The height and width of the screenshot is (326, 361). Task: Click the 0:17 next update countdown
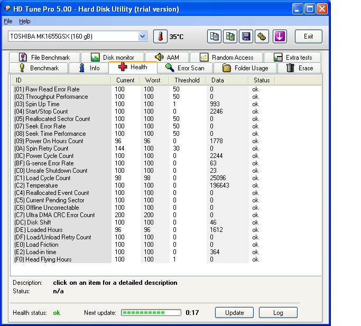tap(192, 313)
